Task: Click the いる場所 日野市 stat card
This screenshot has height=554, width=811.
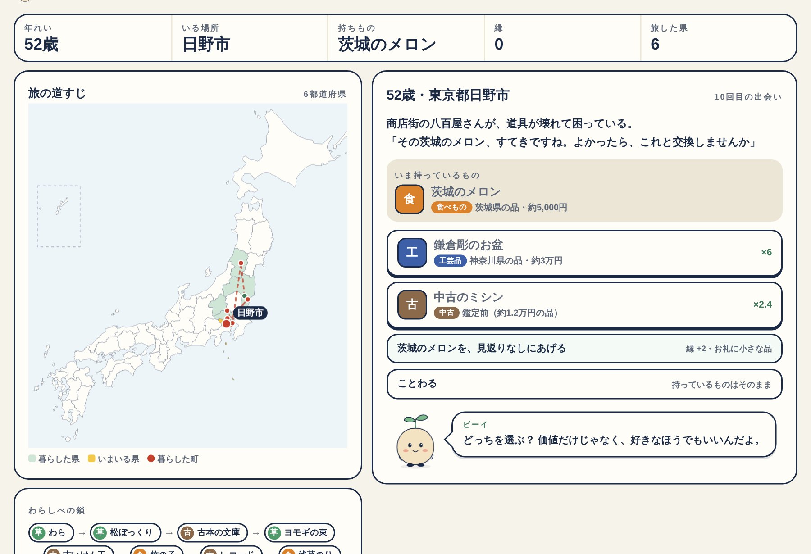Action: pyautogui.click(x=250, y=38)
